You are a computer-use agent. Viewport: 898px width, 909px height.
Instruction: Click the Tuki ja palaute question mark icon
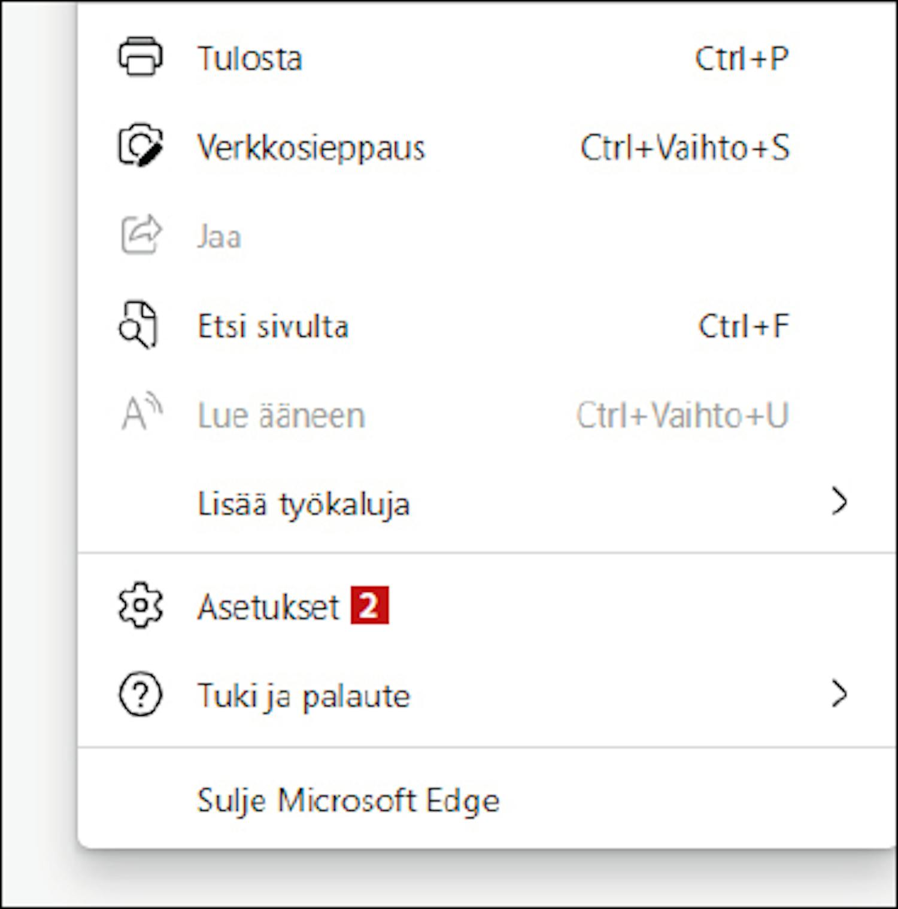coord(140,694)
